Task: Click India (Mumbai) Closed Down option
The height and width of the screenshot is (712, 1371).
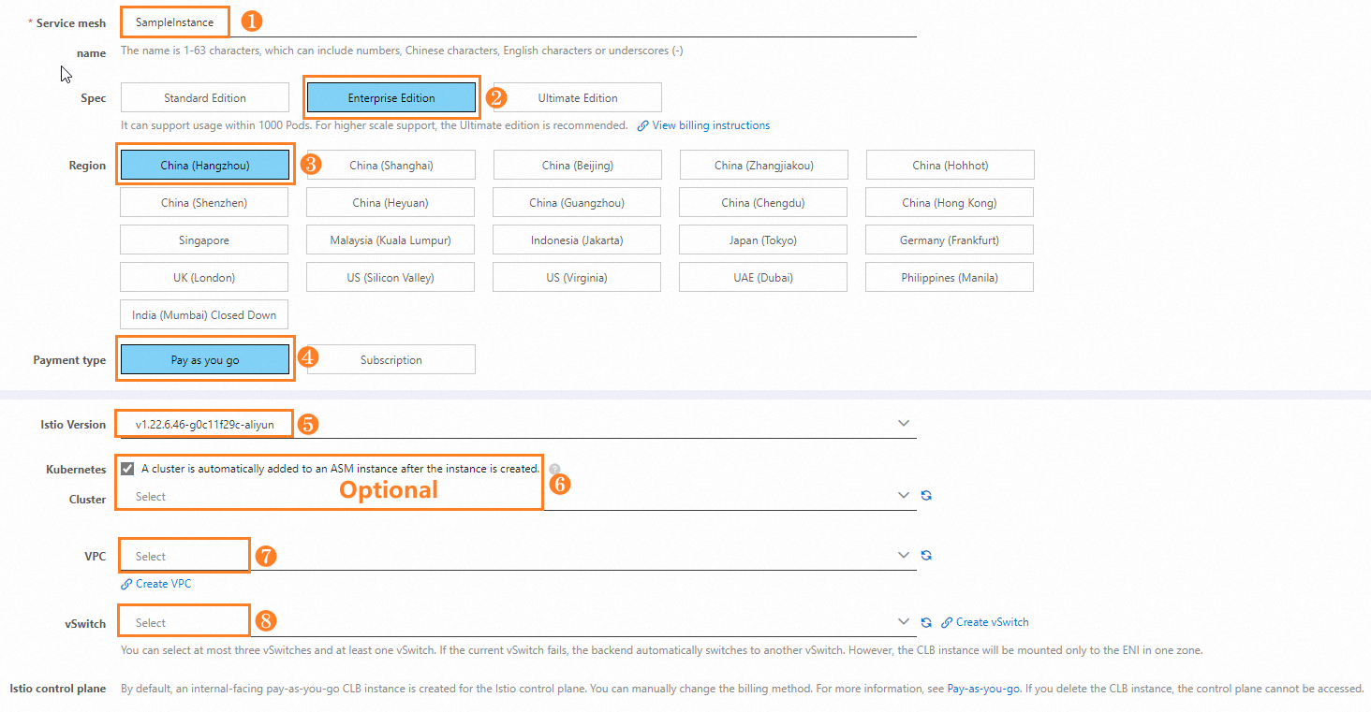Action: (x=204, y=315)
